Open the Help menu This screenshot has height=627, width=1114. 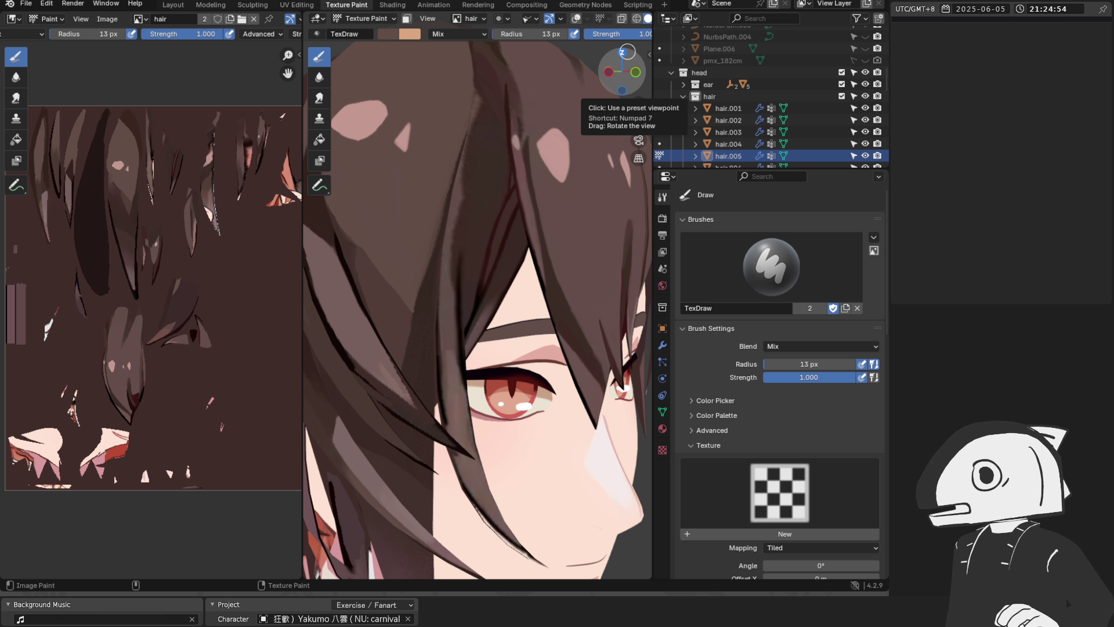click(135, 4)
